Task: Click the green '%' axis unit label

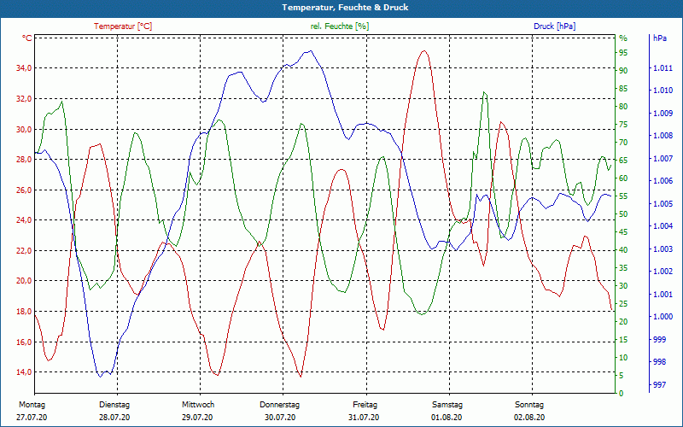Action: click(x=623, y=38)
